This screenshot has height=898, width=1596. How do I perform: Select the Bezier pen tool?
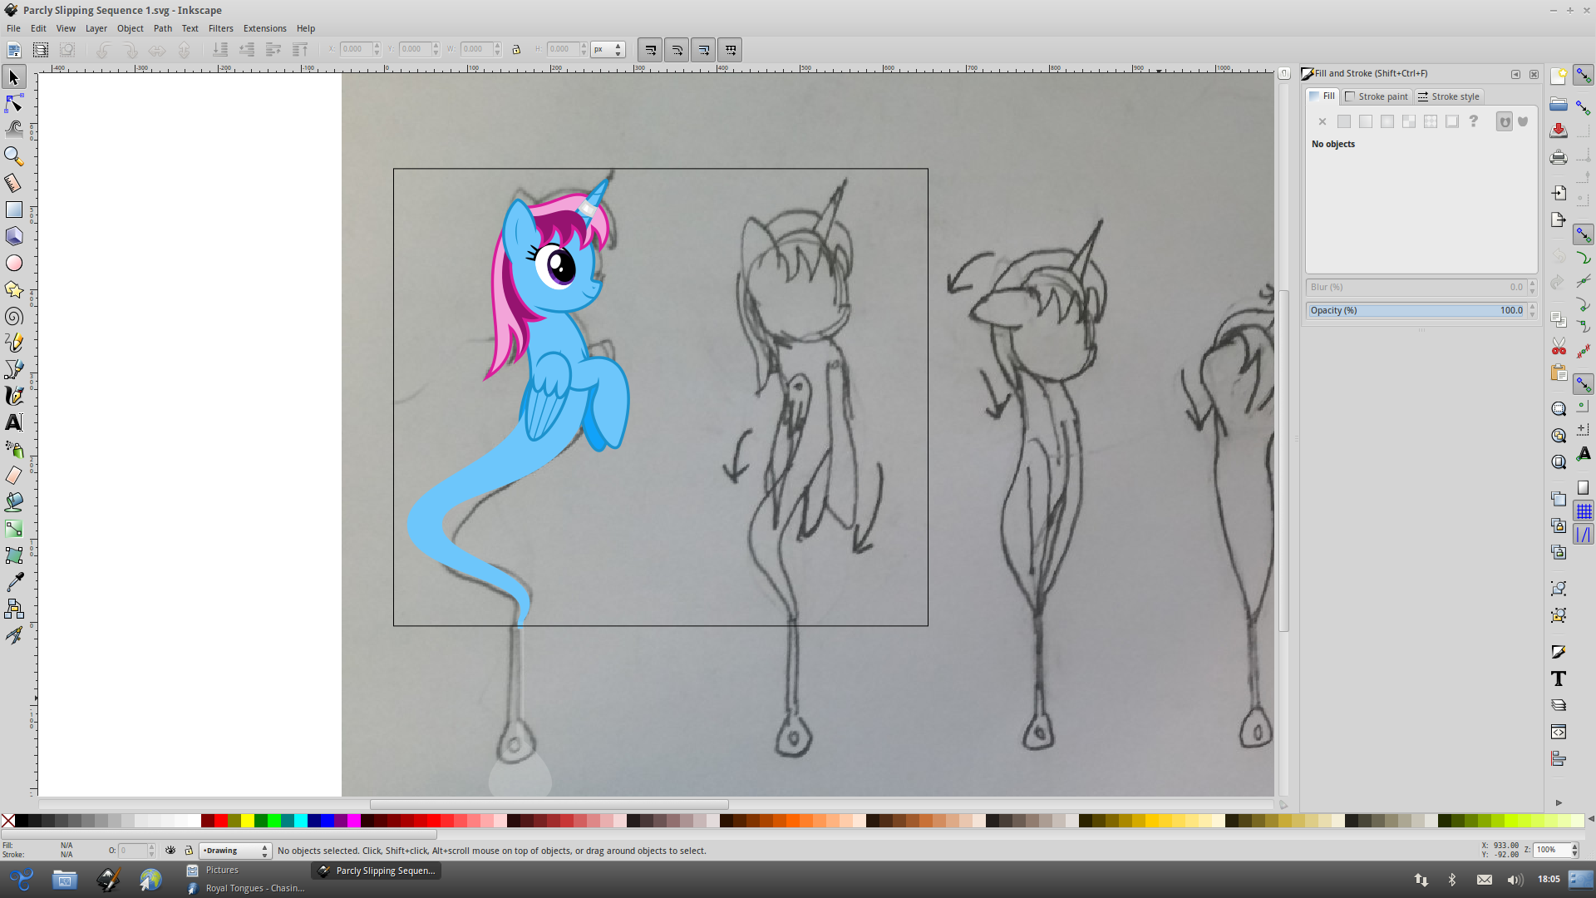(x=14, y=369)
